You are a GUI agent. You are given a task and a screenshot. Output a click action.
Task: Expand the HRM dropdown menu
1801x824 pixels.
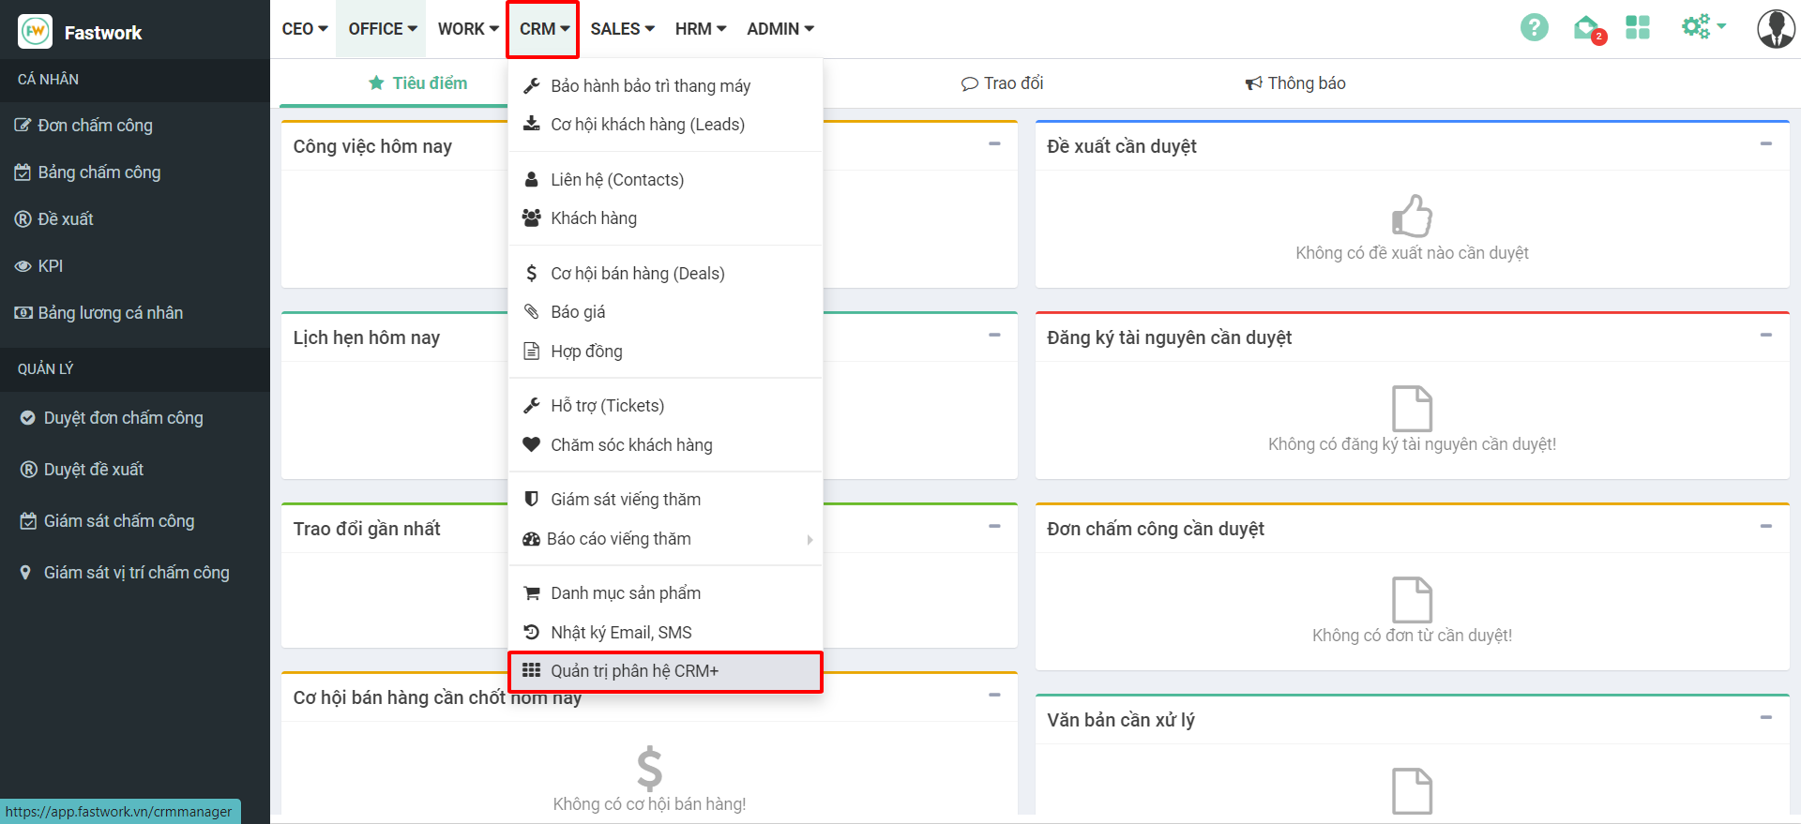click(700, 29)
